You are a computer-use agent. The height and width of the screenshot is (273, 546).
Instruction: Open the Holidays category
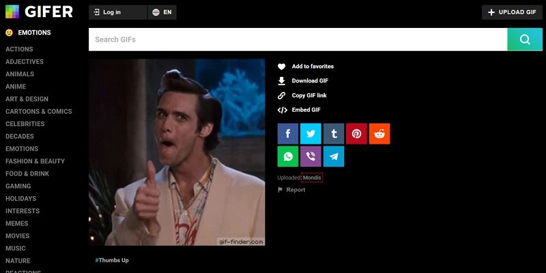point(21,199)
